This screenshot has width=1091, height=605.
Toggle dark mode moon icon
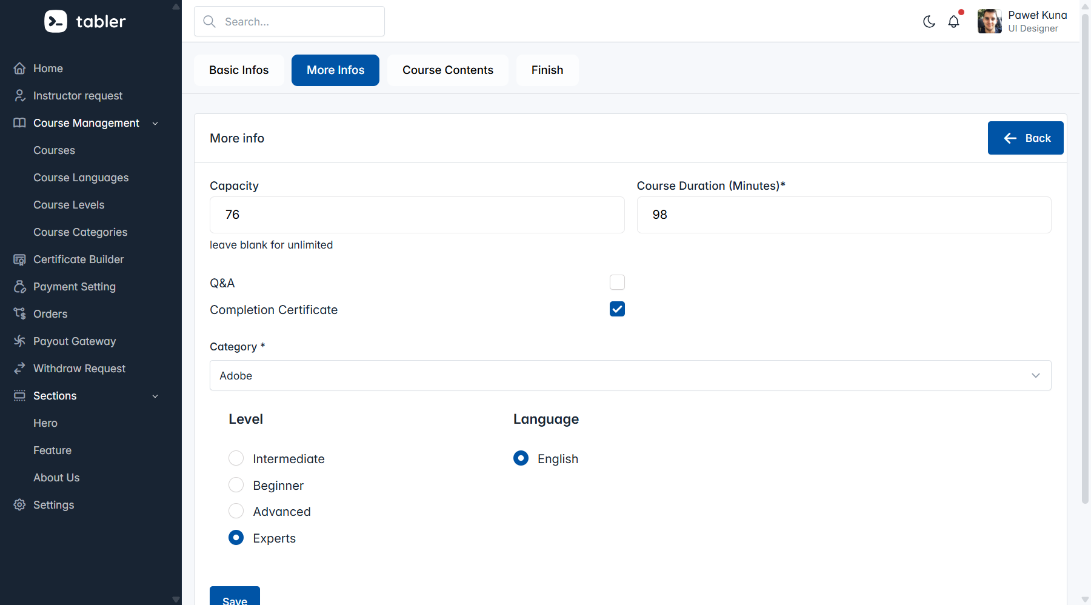[929, 22]
